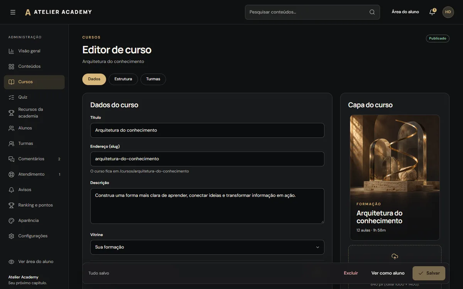
Task: Click the Atelier Academy logo icon
Action: tap(28, 12)
